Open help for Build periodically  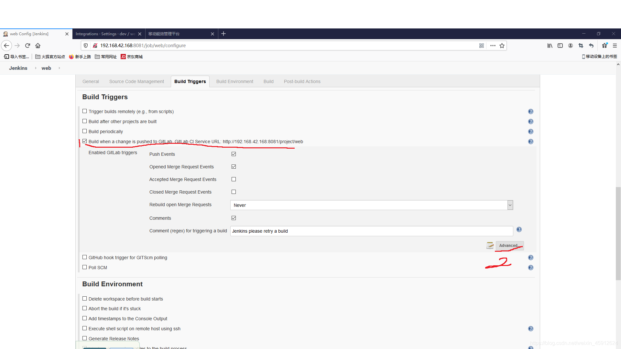click(x=531, y=132)
